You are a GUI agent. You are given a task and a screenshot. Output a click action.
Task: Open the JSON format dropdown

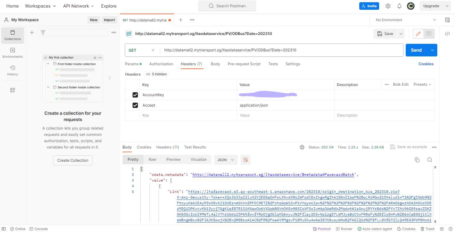point(226,160)
